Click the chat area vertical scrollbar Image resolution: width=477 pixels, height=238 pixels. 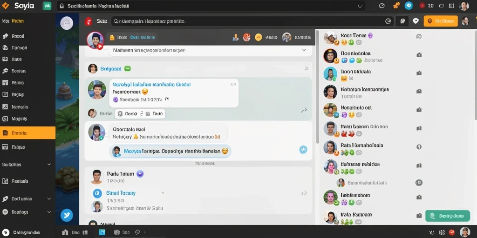[317, 86]
